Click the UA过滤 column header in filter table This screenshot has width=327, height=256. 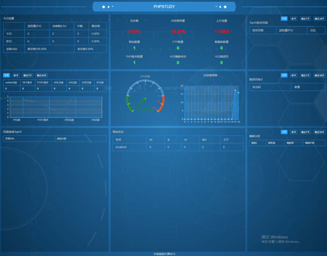(72, 82)
